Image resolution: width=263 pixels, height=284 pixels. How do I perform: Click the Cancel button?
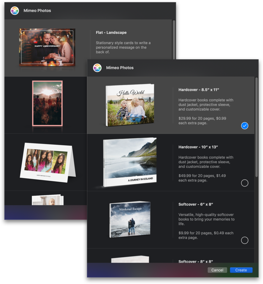[217, 270]
